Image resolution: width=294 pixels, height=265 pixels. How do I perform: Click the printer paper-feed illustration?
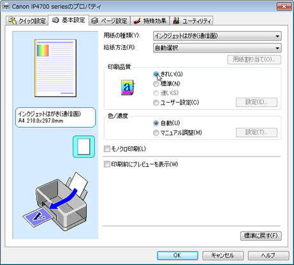click(55, 201)
